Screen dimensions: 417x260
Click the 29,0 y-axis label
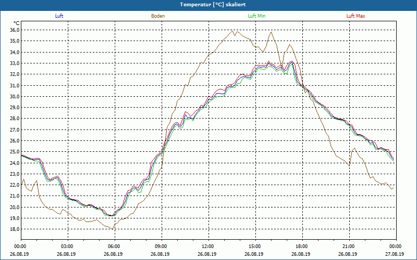[15, 107]
